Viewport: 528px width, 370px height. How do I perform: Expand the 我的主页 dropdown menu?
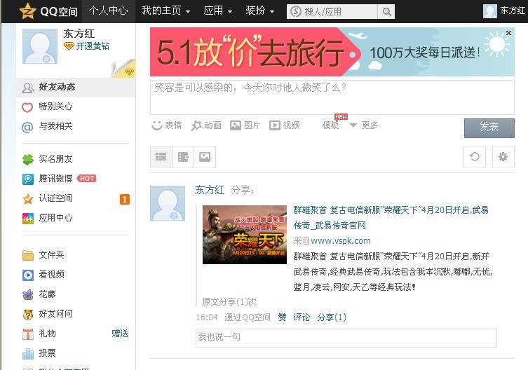tap(166, 11)
